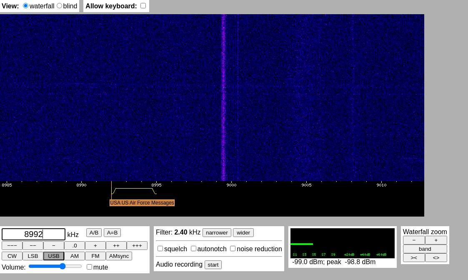This screenshot has width=468, height=280.
Task: Click USA US Air Force Messages station label
Action: pos(142,203)
